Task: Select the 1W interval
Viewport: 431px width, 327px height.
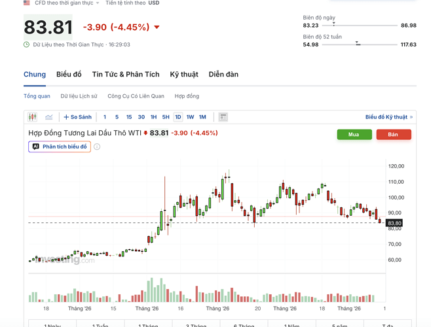Action: pyautogui.click(x=190, y=117)
